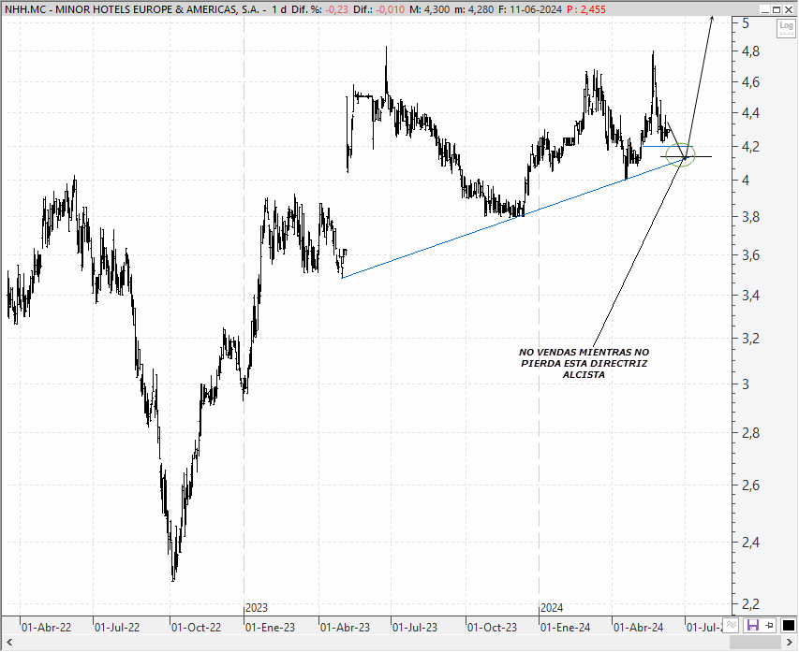Maximize the chart window

777,9
